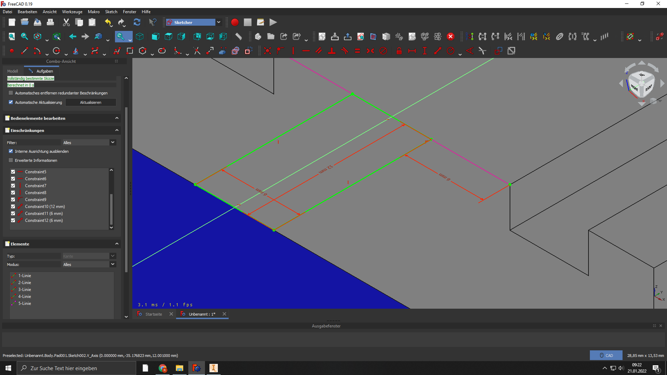Switch to the Startseite document tab
The height and width of the screenshot is (375, 667).
tap(154, 314)
